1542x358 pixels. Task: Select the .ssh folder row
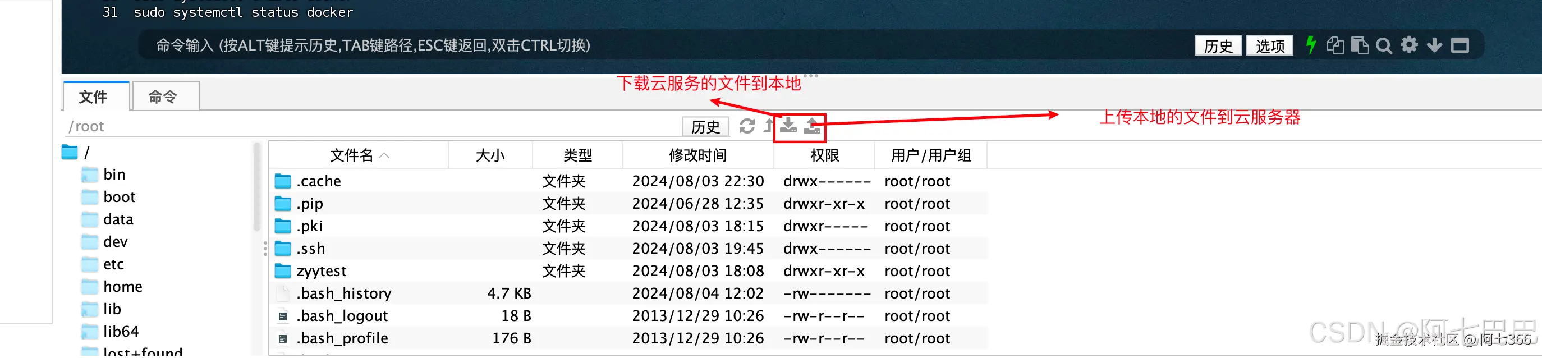(x=628, y=249)
